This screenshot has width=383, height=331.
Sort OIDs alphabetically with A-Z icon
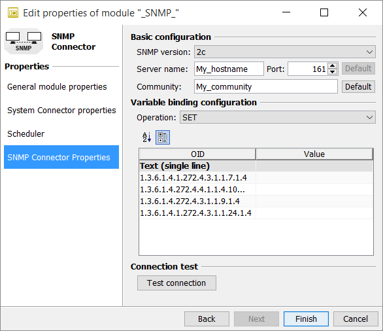click(147, 137)
